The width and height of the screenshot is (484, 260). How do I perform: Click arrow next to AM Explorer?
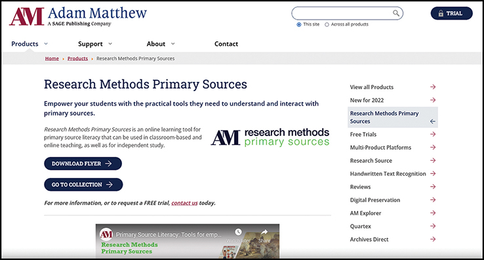pyautogui.click(x=433, y=213)
